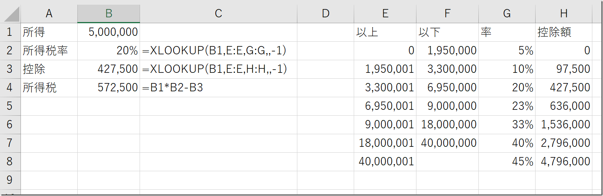The width and height of the screenshot is (603, 196).
Task: Click cell A2 labeled 所得税率
Action: tap(49, 51)
